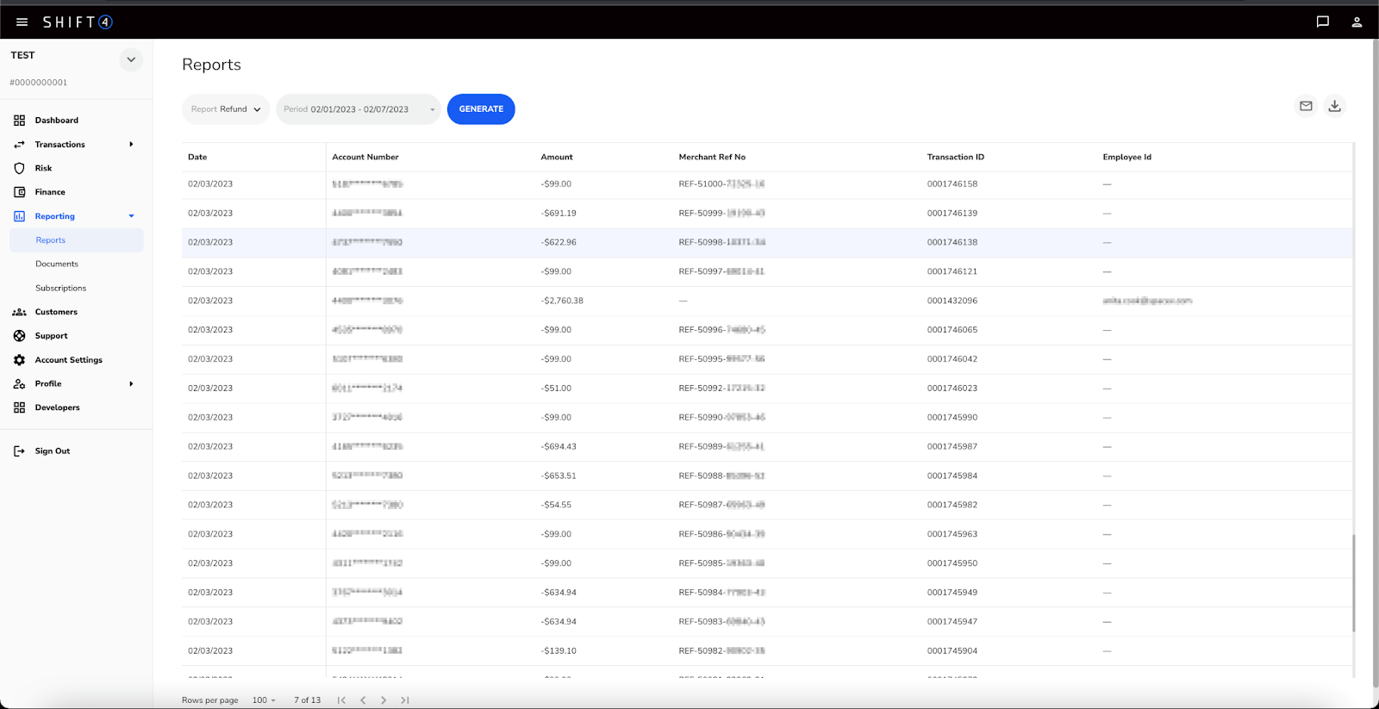Open the Report Refund dropdown
Image resolution: width=1379 pixels, height=709 pixels.
(x=226, y=109)
